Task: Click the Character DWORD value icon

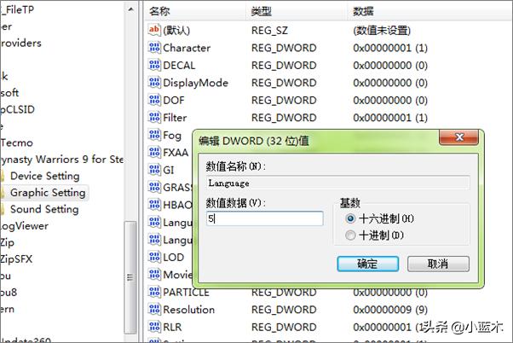Action: 154,48
